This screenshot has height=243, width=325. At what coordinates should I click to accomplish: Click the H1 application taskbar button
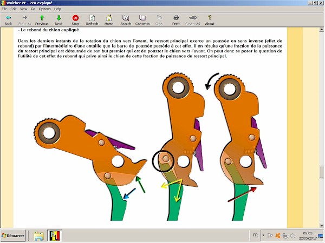pyautogui.click(x=54, y=236)
